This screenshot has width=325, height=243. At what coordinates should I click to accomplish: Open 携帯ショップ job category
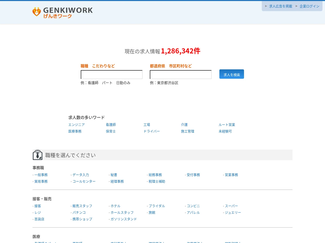coord(82,219)
